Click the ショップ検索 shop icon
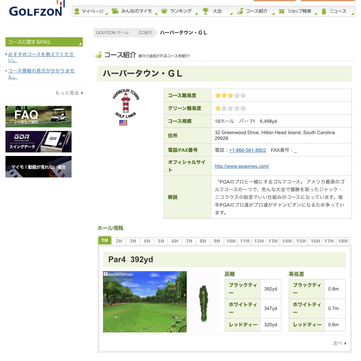 coord(281,11)
